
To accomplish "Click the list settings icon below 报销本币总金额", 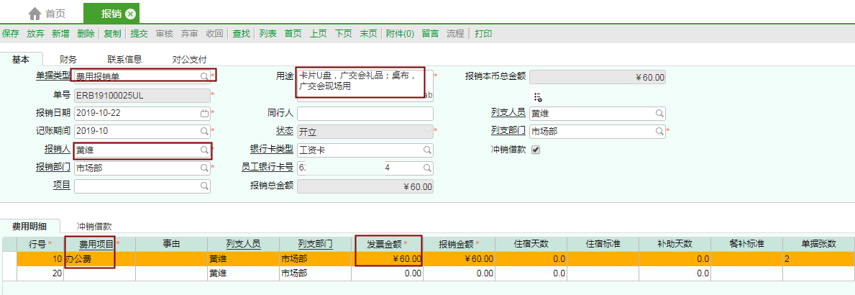I will [537, 97].
